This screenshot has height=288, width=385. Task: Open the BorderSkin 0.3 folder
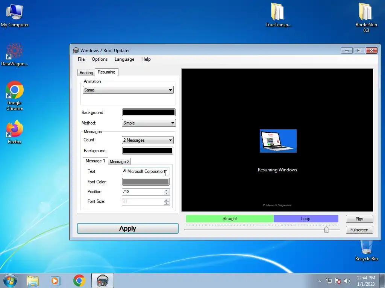click(366, 18)
